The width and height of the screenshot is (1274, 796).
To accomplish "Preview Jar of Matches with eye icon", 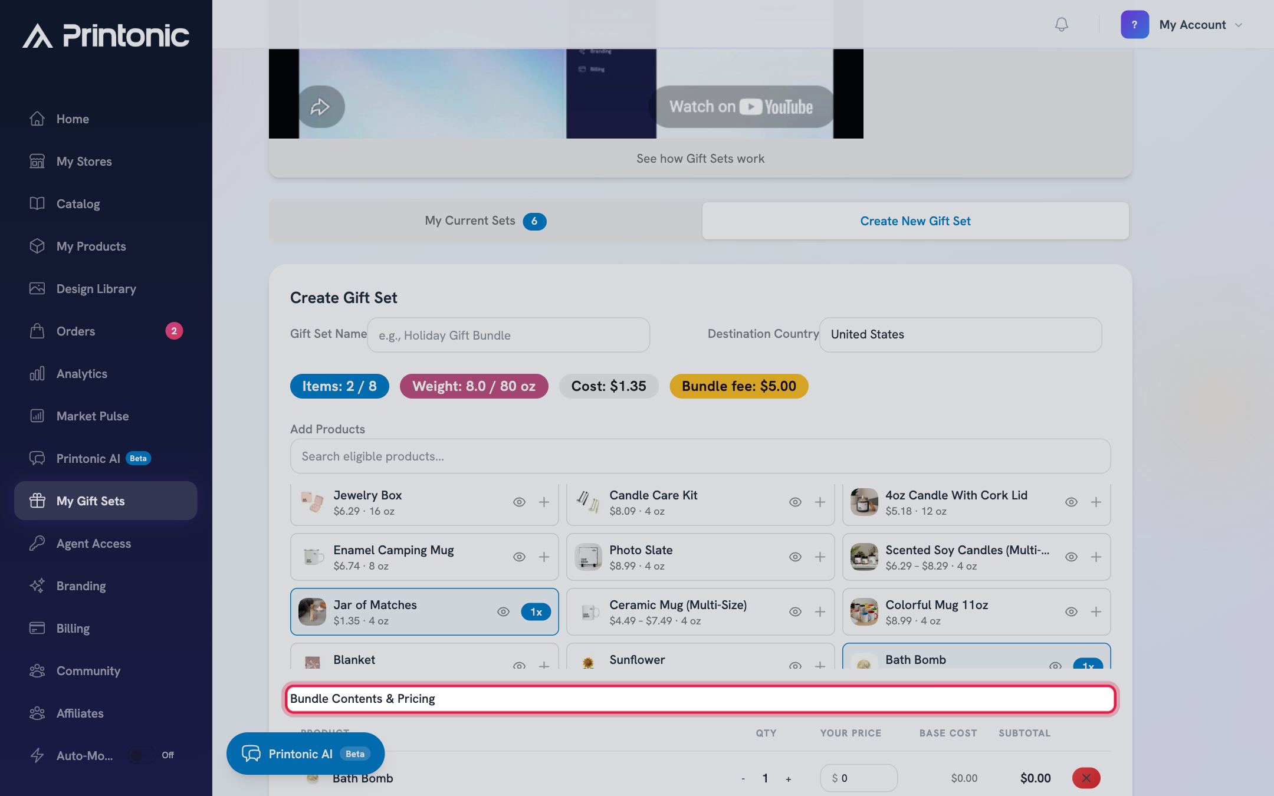I will (503, 612).
